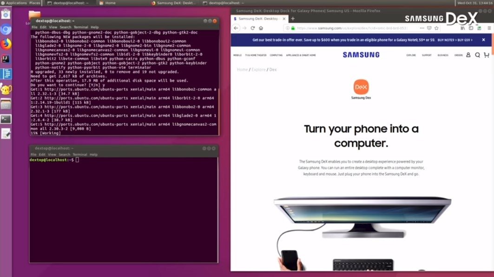
Task: Open the Places menu in top panel
Action: [x=35, y=3]
